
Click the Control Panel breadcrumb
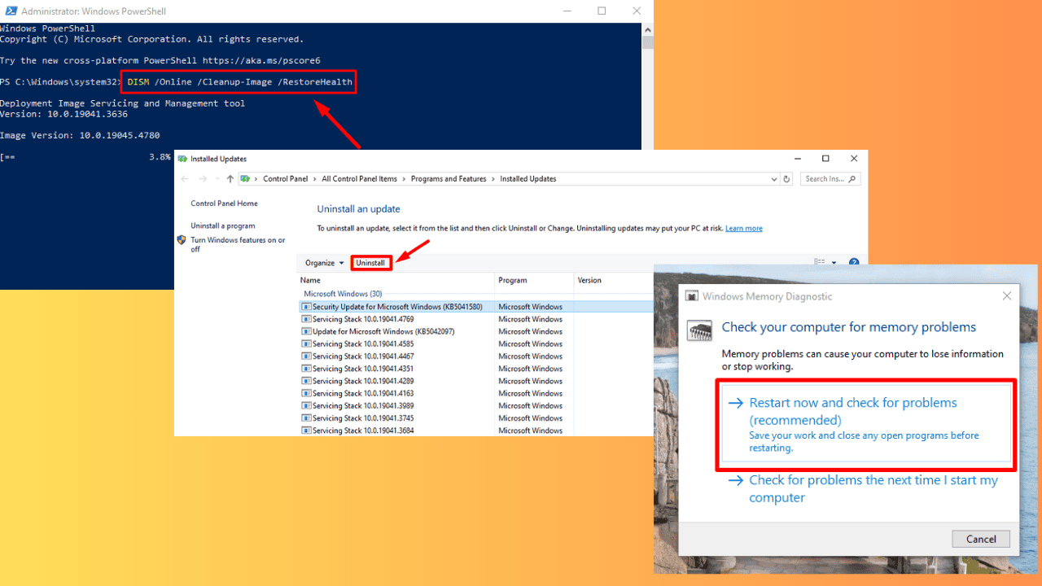pyautogui.click(x=285, y=179)
